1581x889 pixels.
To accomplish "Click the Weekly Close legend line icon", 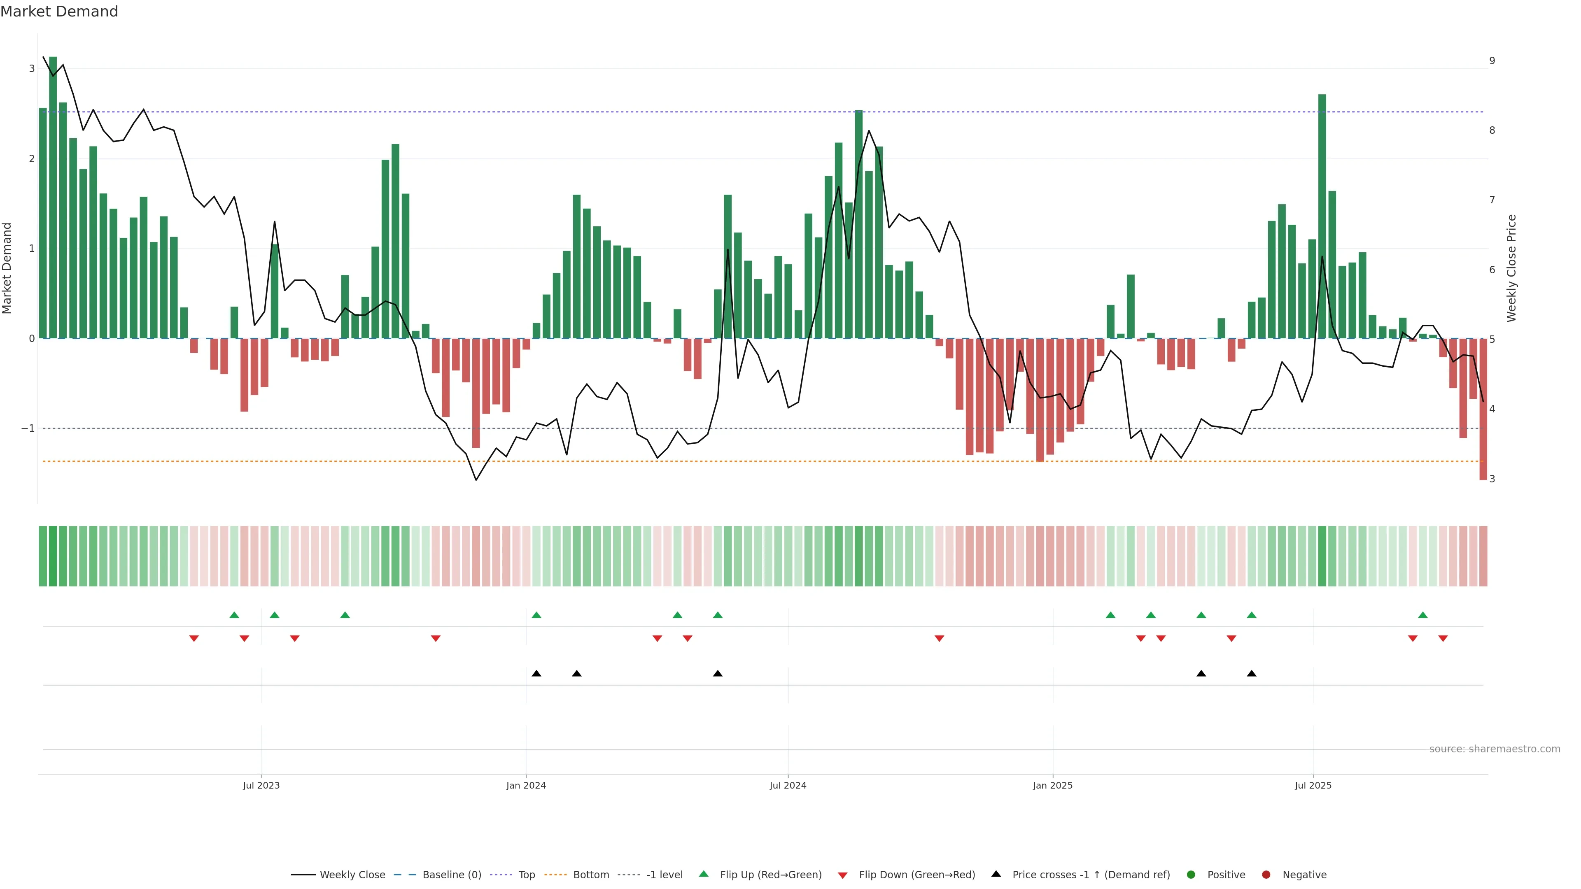I will (303, 874).
